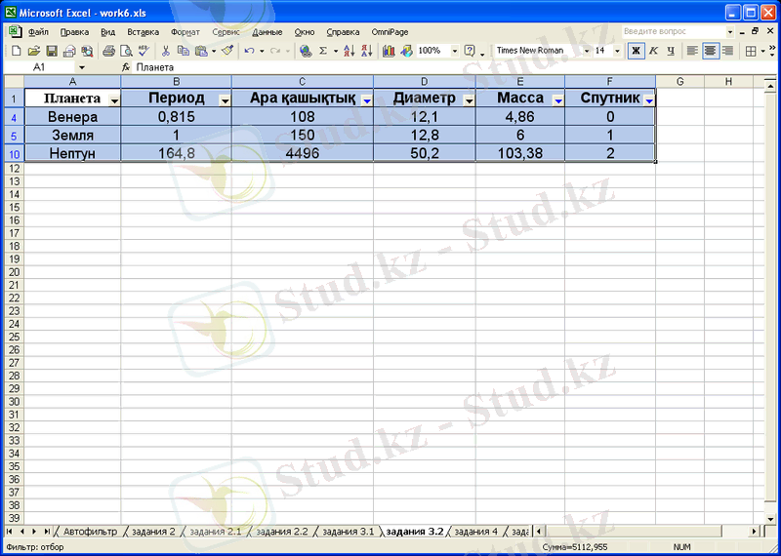Toggle italic formatting (К button)

coord(653,51)
